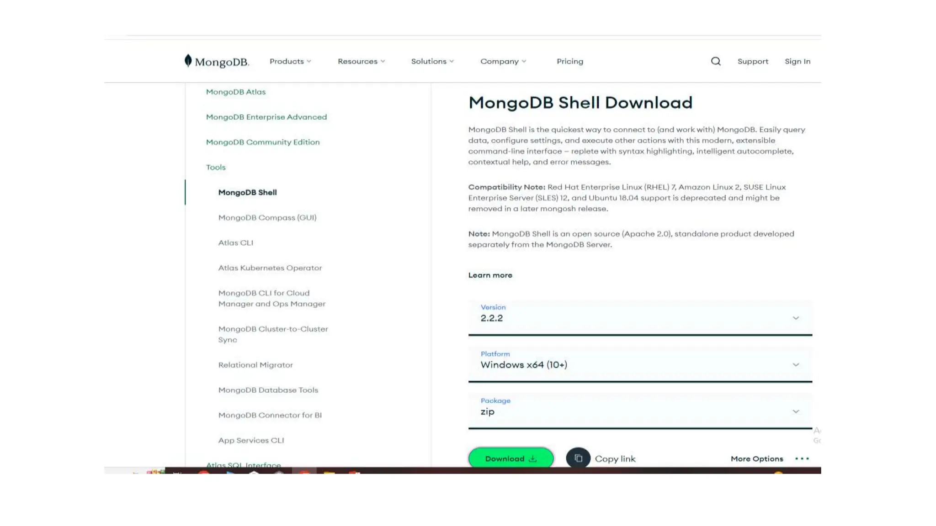Open the Support link
This screenshot has height=526, width=936.
point(752,61)
